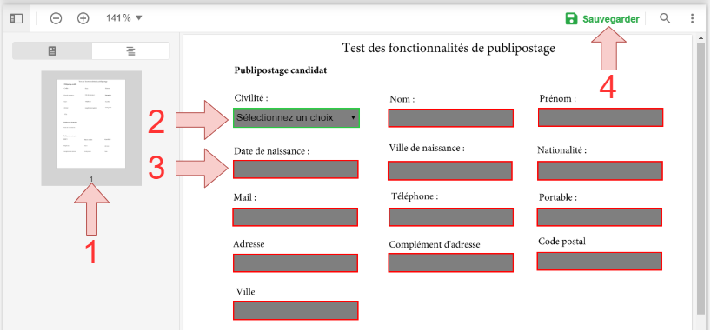The height and width of the screenshot is (332, 711).
Task: Click the Date de naissance field
Action: pos(296,169)
